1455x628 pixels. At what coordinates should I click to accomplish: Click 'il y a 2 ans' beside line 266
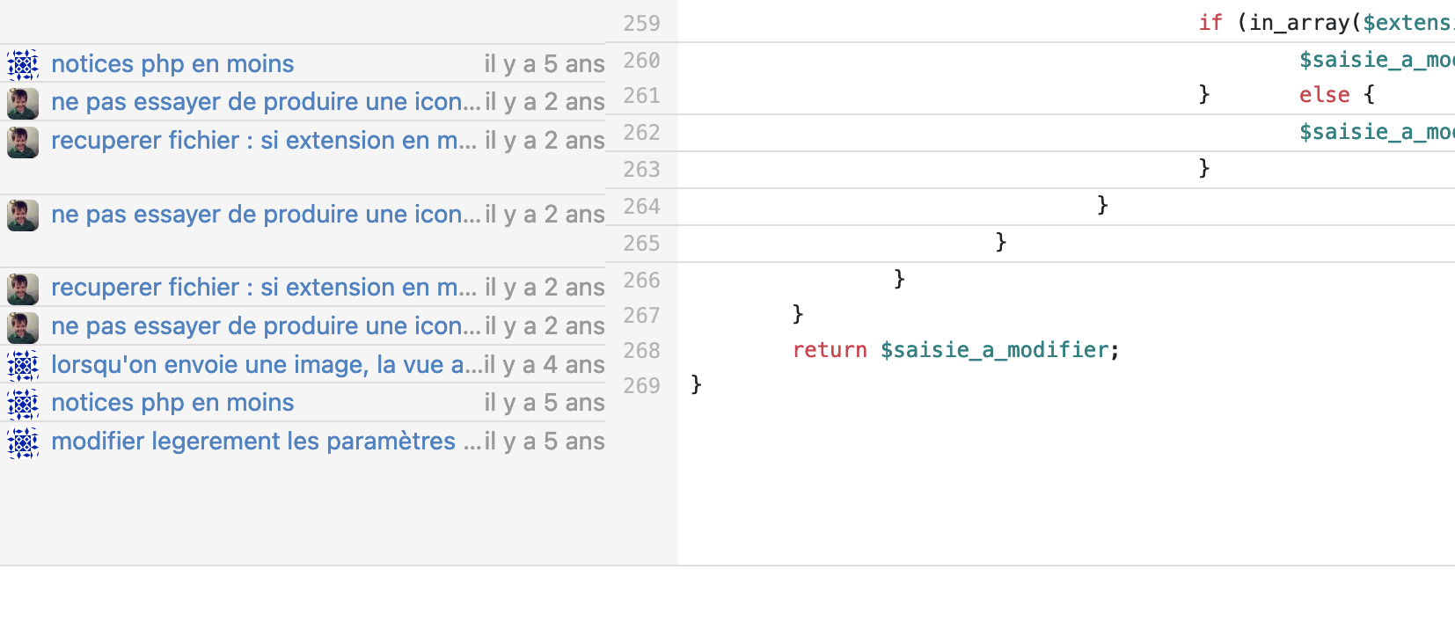point(545,288)
